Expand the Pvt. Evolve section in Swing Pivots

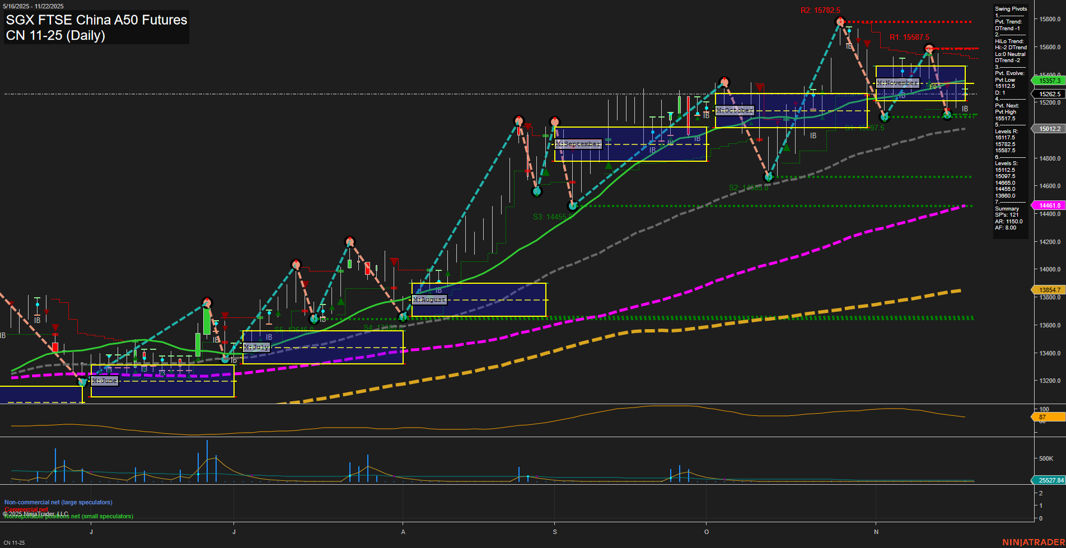[x=1009, y=73]
